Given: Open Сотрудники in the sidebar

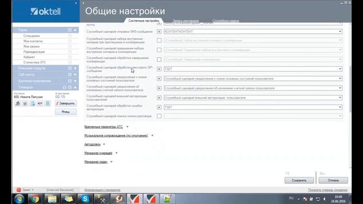Looking at the screenshot, I should click(x=32, y=36).
